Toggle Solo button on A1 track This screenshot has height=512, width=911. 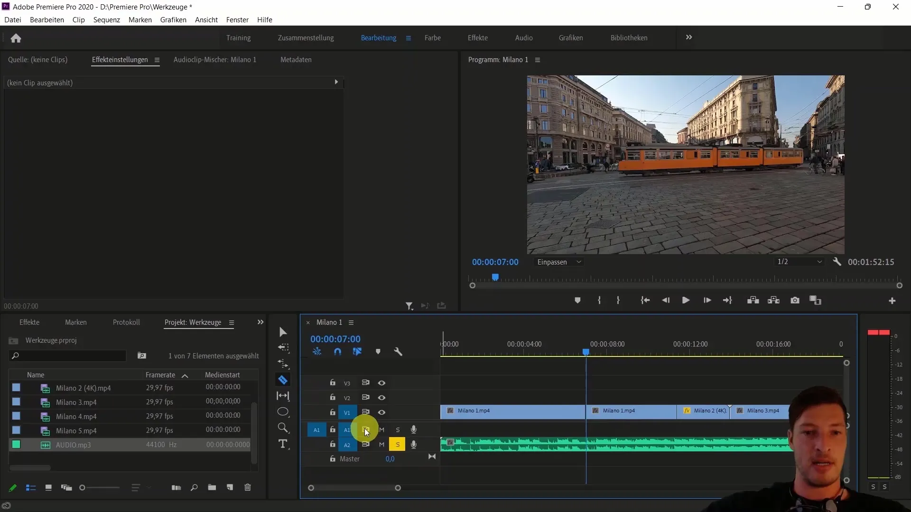coord(397,430)
